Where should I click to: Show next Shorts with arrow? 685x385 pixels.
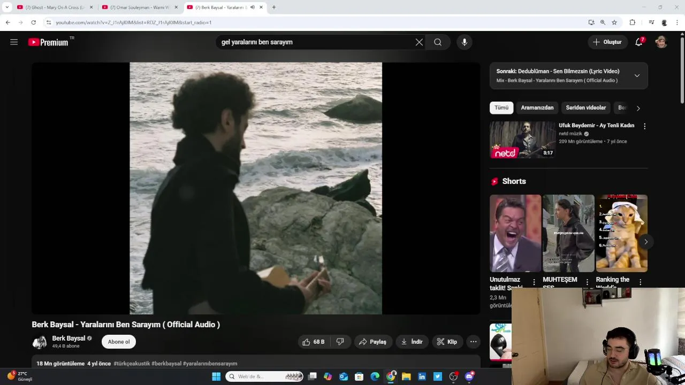[x=645, y=242]
